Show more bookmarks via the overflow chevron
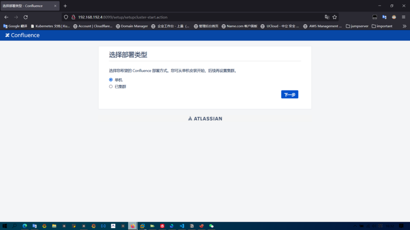This screenshot has height=230, width=410. pyautogui.click(x=404, y=26)
